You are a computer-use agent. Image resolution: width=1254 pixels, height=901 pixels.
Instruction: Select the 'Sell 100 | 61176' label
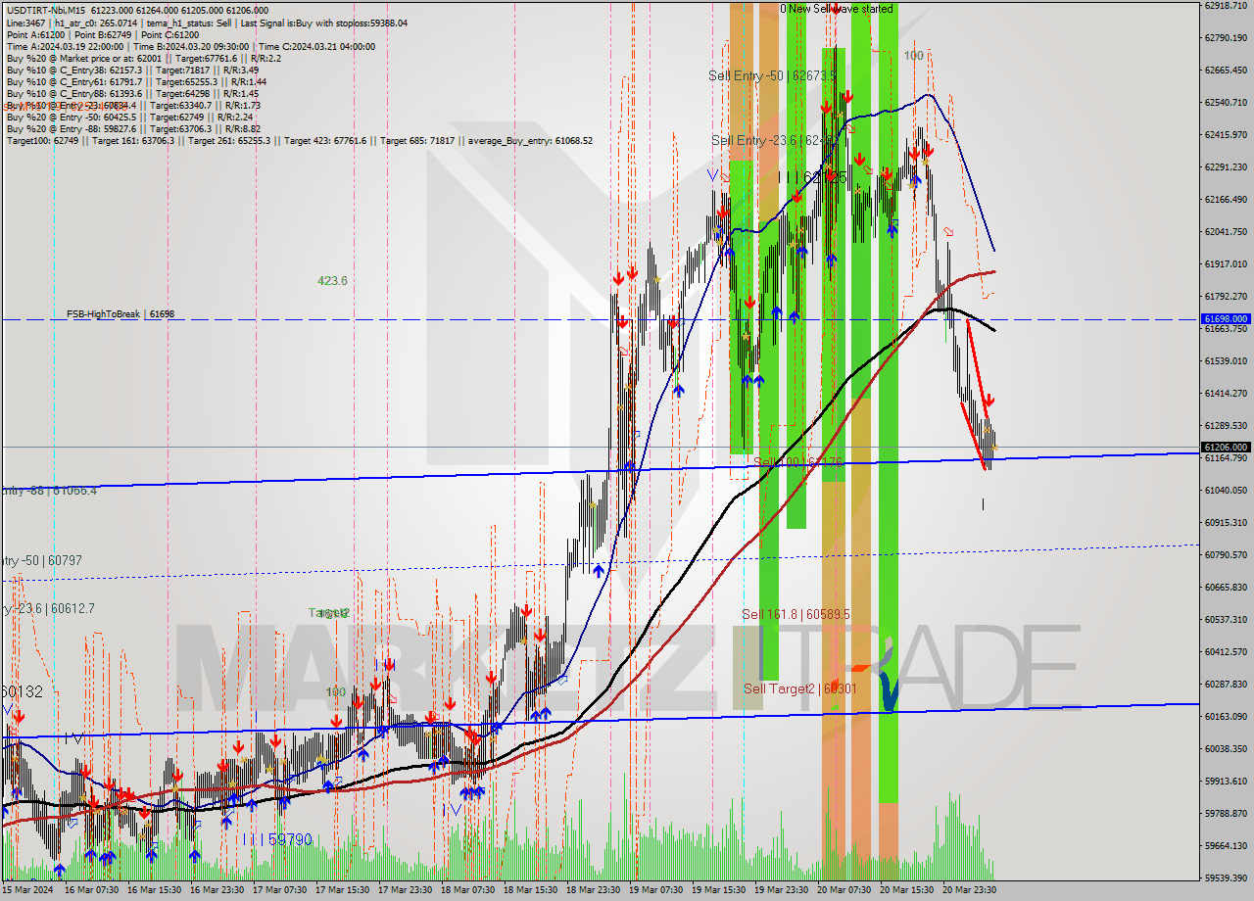[797, 462]
